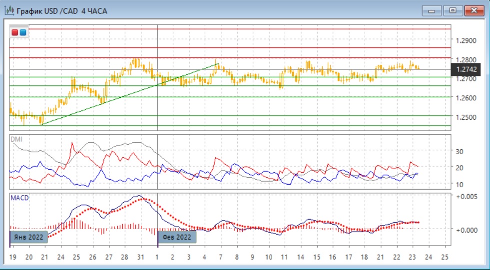
Task: Close the USD/CAD chart window
Action: (x=475, y=10)
